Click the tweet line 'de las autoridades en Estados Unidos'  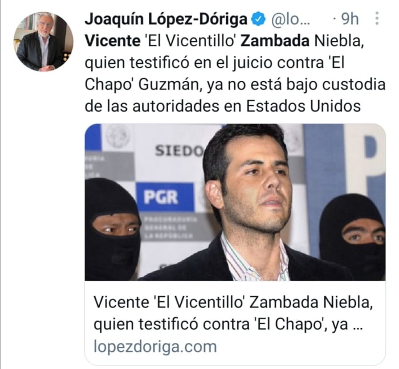coord(223,106)
